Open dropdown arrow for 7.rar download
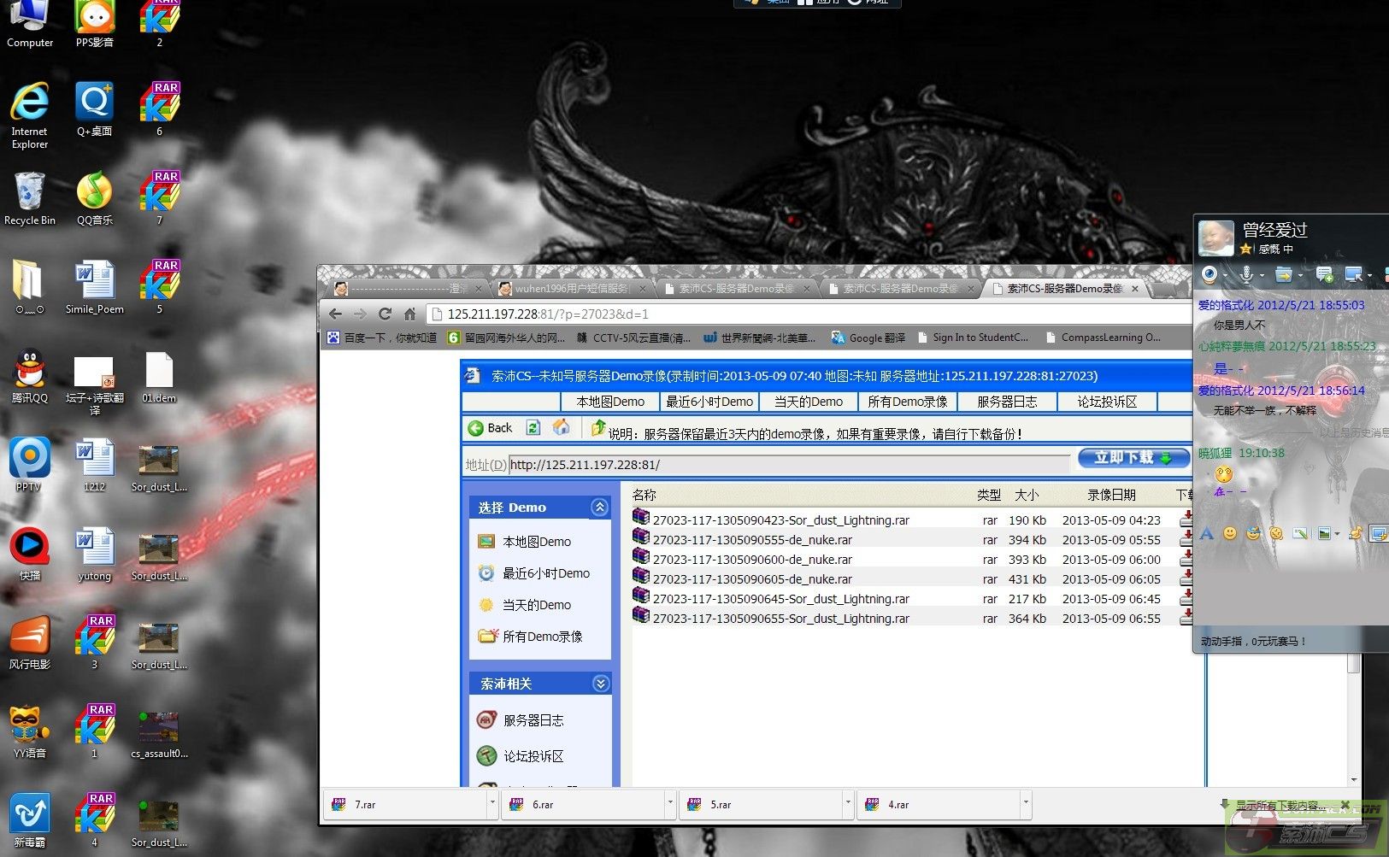This screenshot has width=1389, height=857. click(491, 804)
